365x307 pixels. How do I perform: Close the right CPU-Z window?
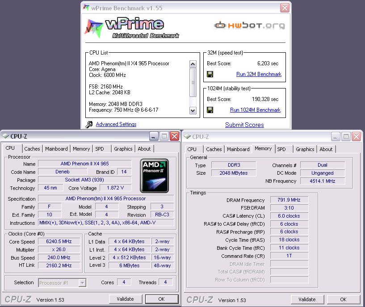[x=356, y=137]
